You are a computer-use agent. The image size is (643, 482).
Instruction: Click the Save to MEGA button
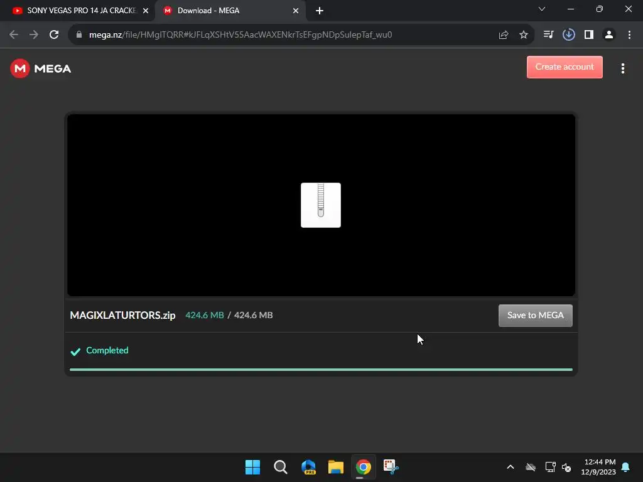click(x=535, y=315)
